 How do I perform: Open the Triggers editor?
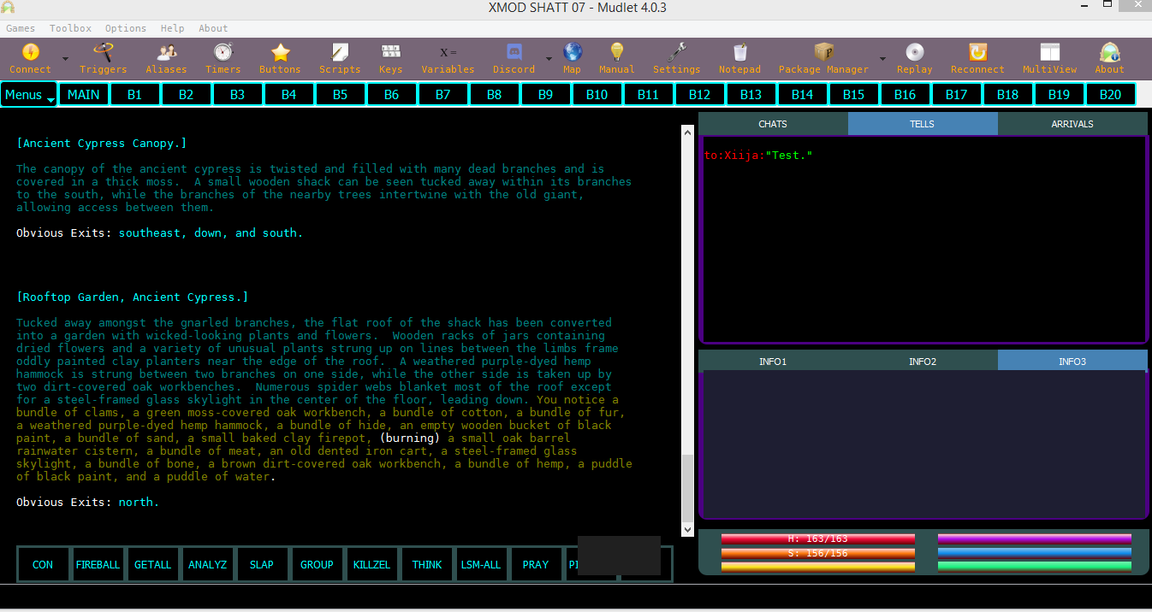[x=103, y=59]
